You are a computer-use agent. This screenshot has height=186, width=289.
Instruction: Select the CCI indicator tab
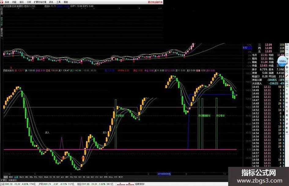coord(97,177)
